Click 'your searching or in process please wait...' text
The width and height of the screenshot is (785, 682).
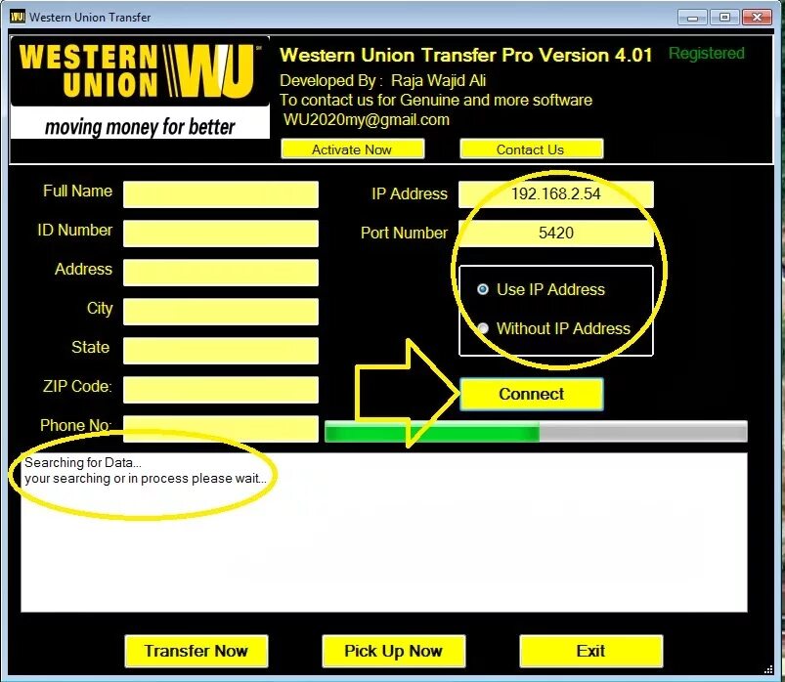[146, 479]
